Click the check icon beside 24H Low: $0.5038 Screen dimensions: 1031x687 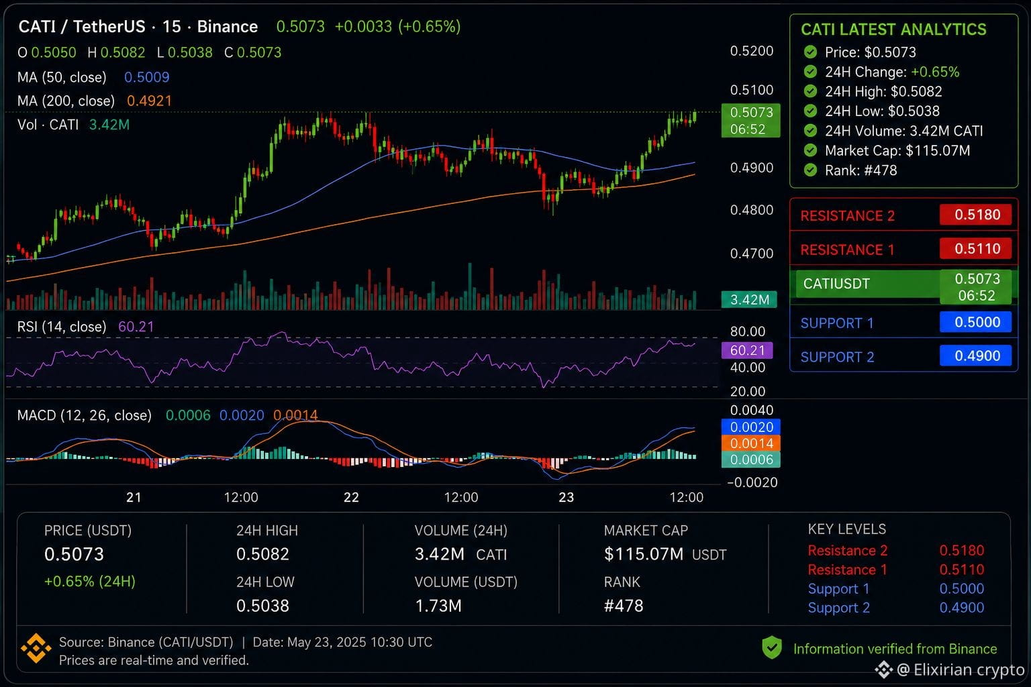click(811, 111)
